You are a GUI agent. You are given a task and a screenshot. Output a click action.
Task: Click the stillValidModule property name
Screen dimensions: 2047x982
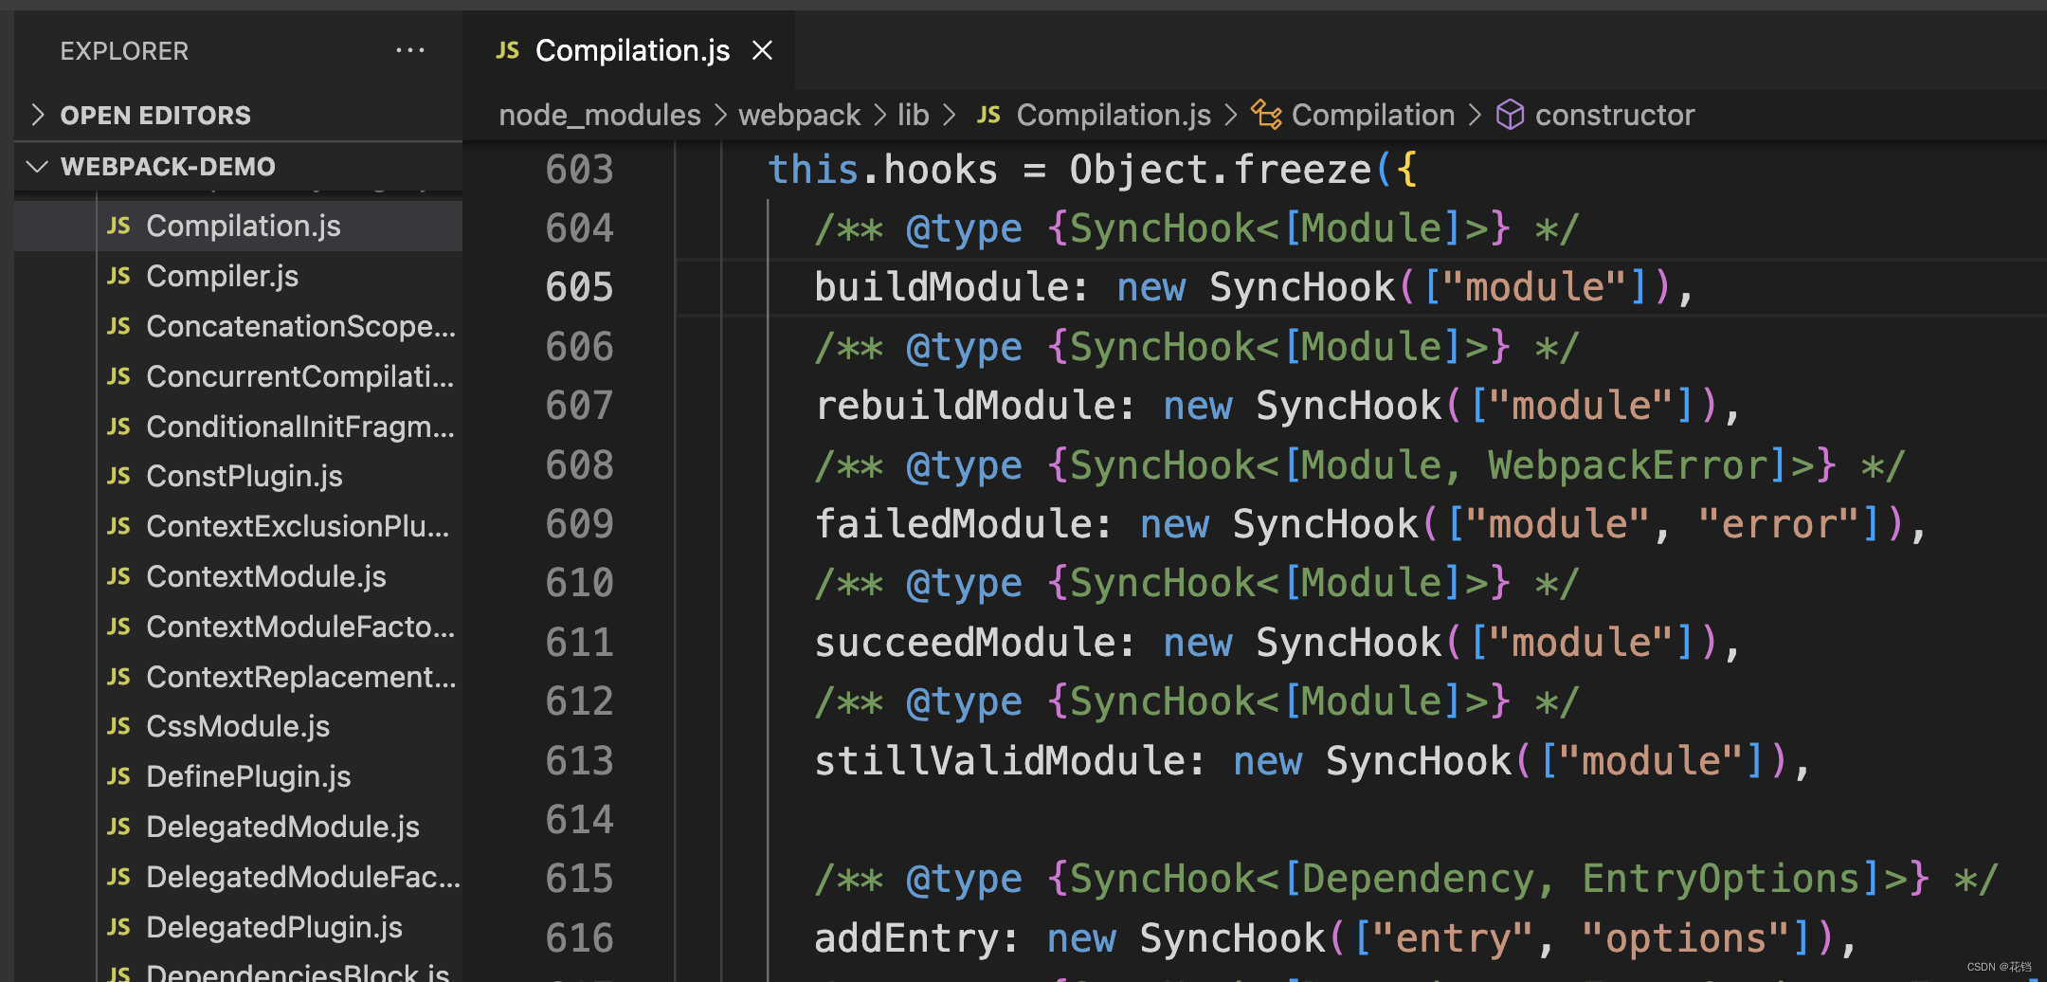coord(999,761)
